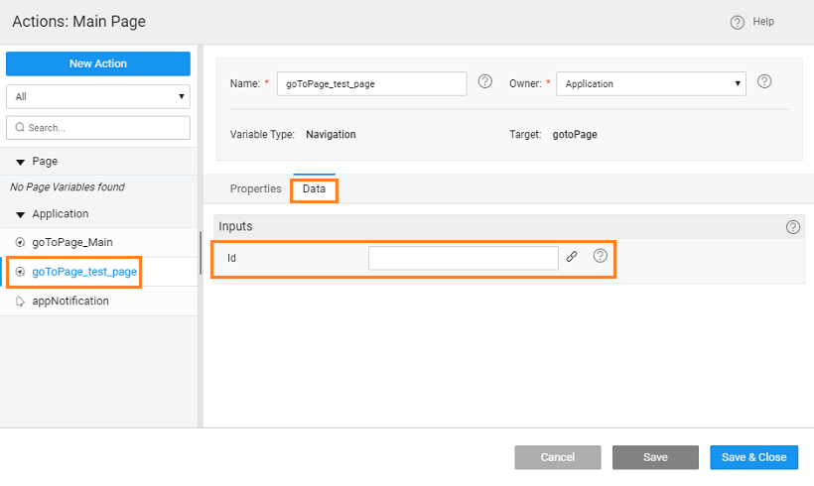This screenshot has width=814, height=486.
Task: Focus the Id input field
Action: click(463, 258)
